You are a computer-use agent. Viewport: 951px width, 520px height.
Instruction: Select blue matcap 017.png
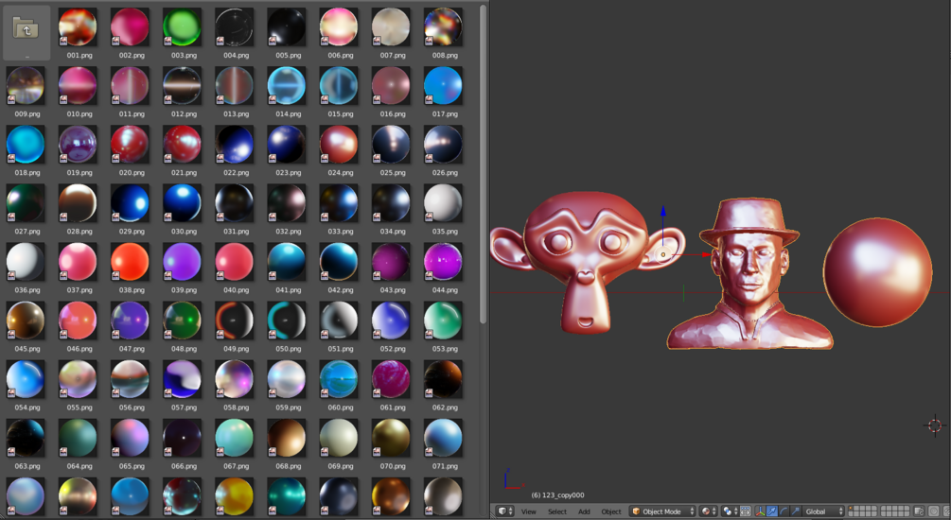pos(443,85)
